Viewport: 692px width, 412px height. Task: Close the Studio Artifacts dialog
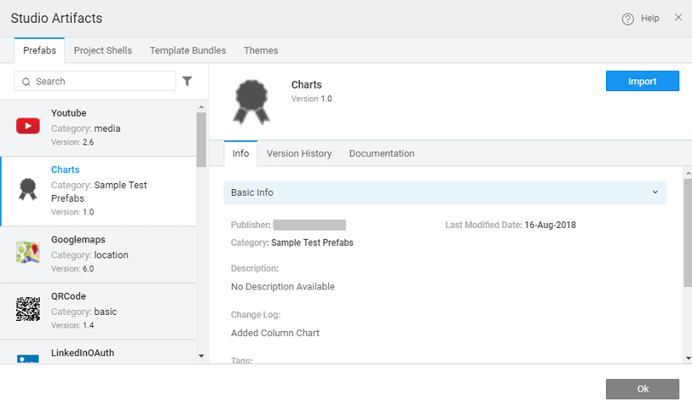[678, 18]
